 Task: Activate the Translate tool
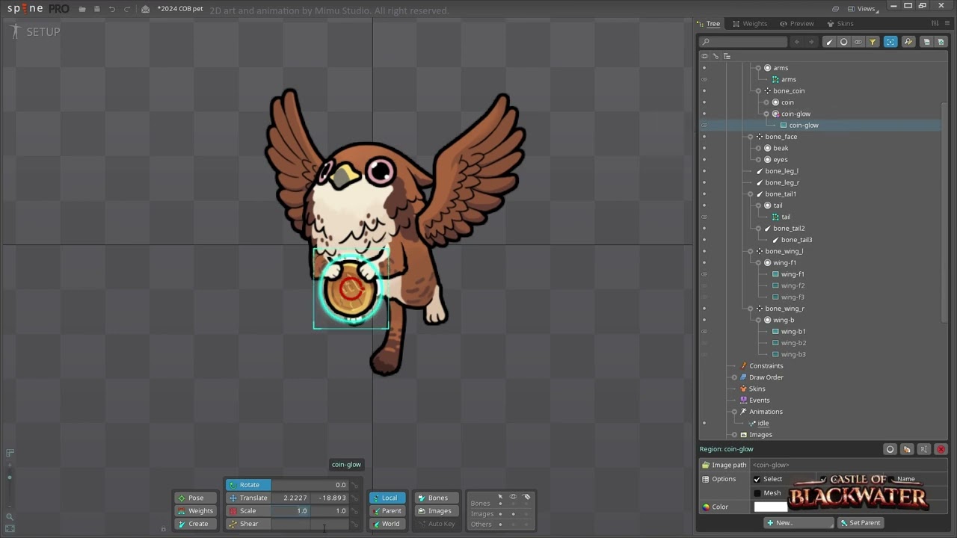pyautogui.click(x=249, y=498)
